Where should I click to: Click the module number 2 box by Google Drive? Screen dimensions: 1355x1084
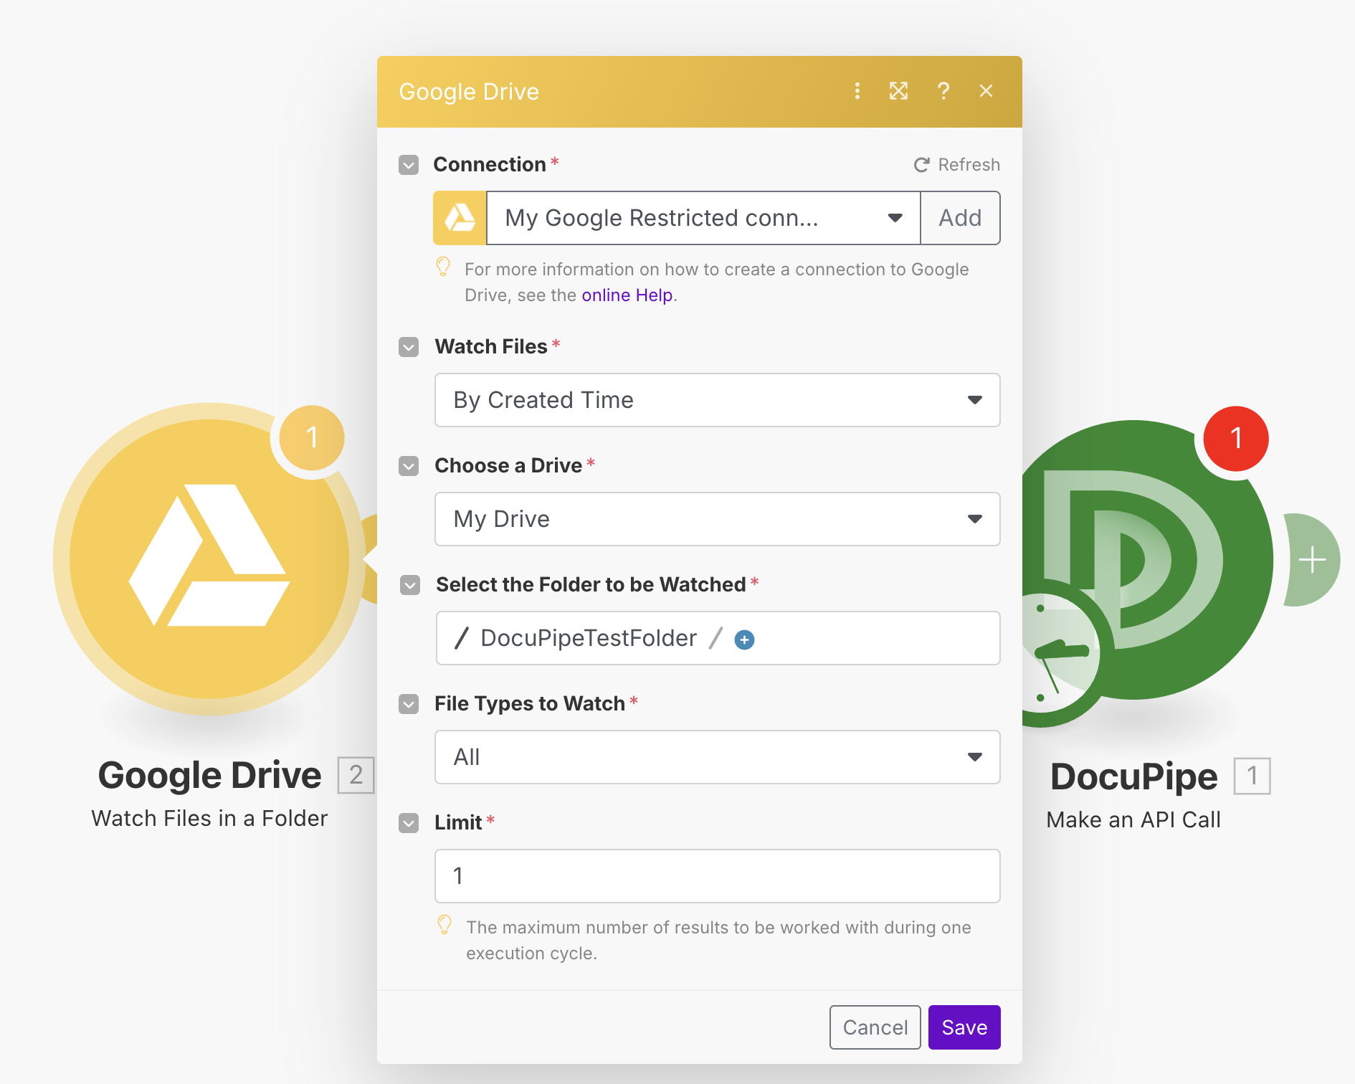tap(356, 775)
